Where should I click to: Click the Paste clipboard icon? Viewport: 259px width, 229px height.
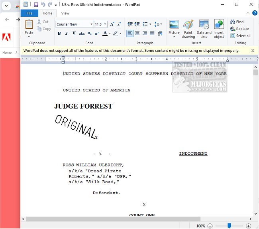coord(29,24)
